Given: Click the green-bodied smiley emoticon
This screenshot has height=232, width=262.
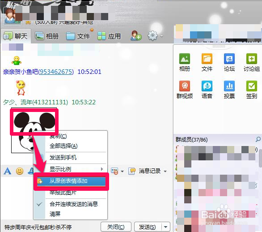Looking at the screenshot, I should click(17, 60).
